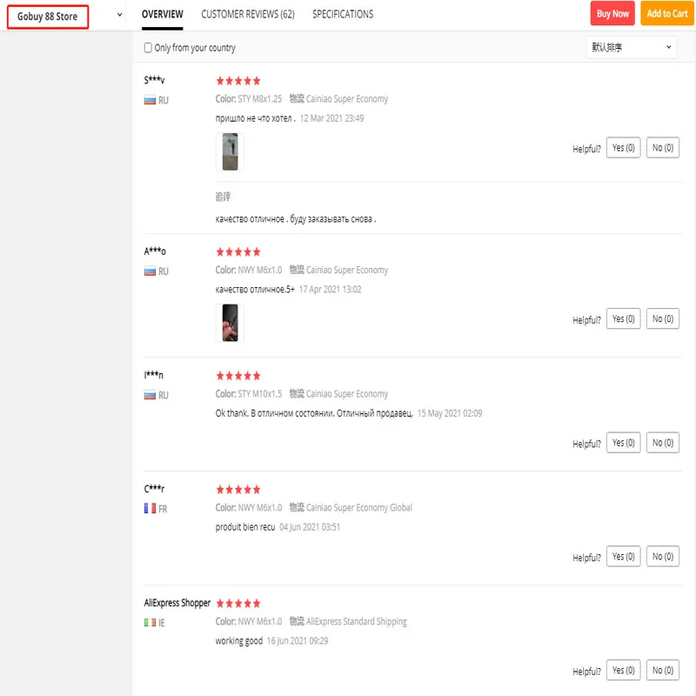Viewport: 696px width, 696px height.
Task: Click the Russian flag icon beside A***o
Action: coord(150,271)
